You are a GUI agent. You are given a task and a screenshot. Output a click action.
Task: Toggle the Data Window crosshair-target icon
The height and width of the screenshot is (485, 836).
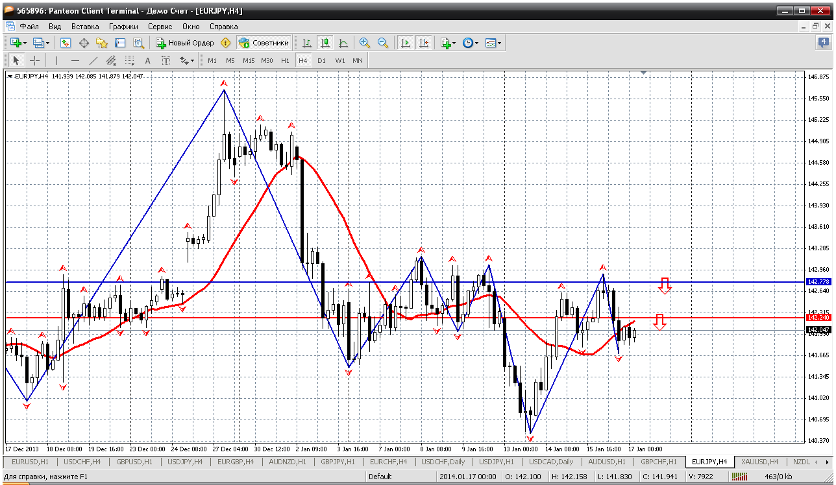[84, 43]
